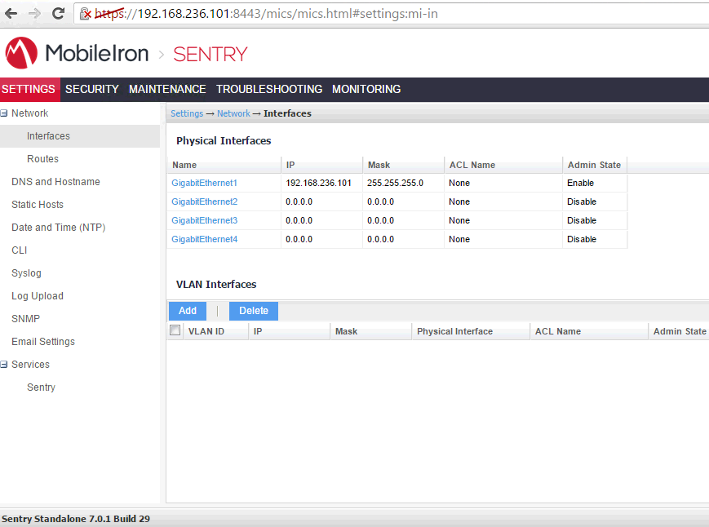Click the physical interfaces IP column header
Screen dimensions: 709x527
[x=322, y=165]
